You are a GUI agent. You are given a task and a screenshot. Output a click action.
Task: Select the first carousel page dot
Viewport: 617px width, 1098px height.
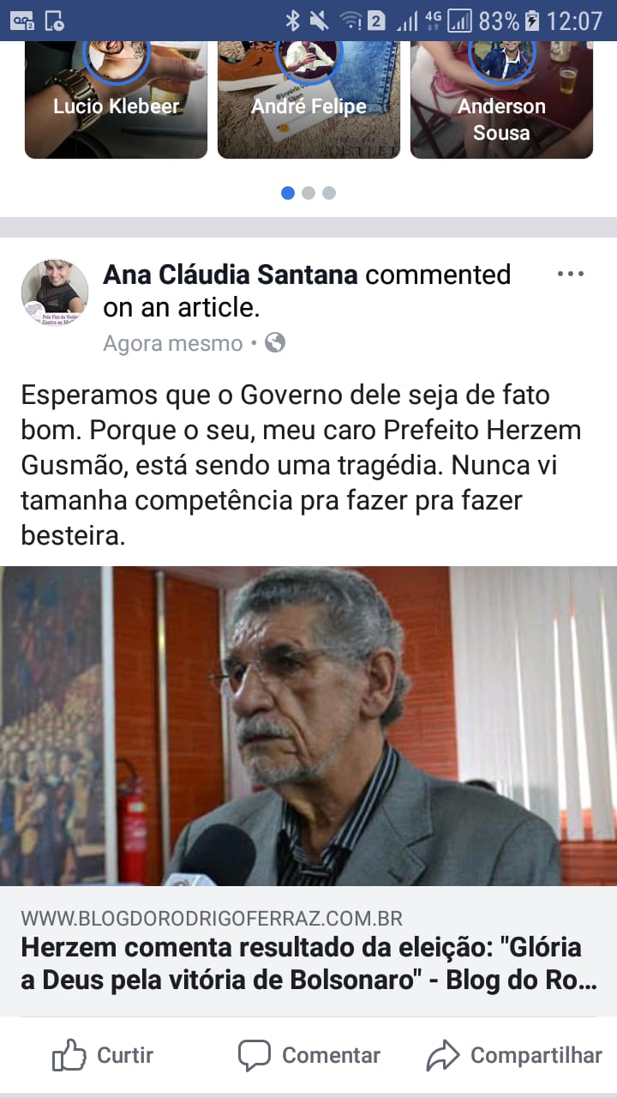[288, 193]
